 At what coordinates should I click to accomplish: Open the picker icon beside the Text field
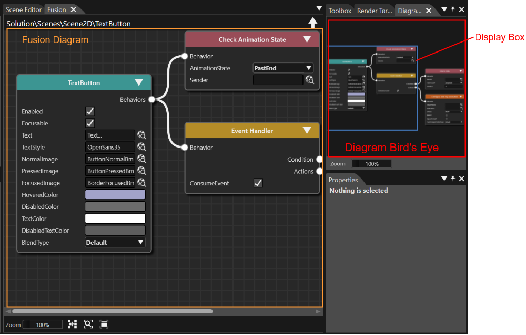click(x=141, y=135)
